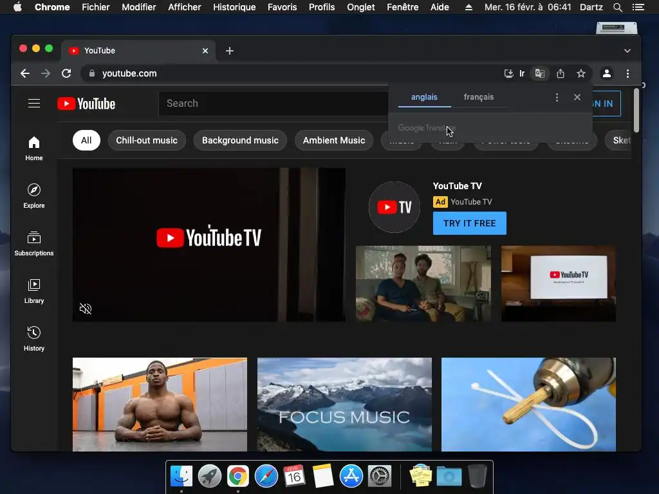The width and height of the screenshot is (659, 494).
Task: Open the Downloads folder in the Dock
Action: click(449, 477)
